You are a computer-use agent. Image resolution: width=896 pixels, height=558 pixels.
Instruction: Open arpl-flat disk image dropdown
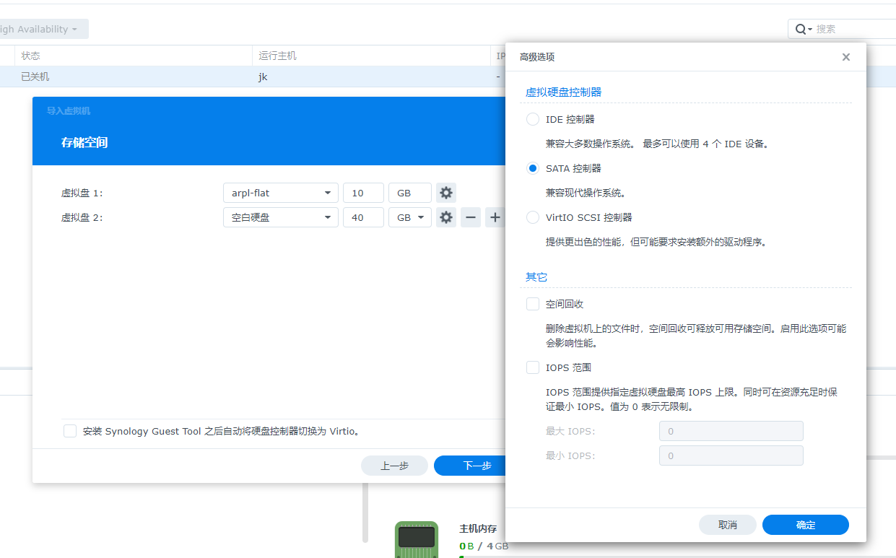click(281, 193)
